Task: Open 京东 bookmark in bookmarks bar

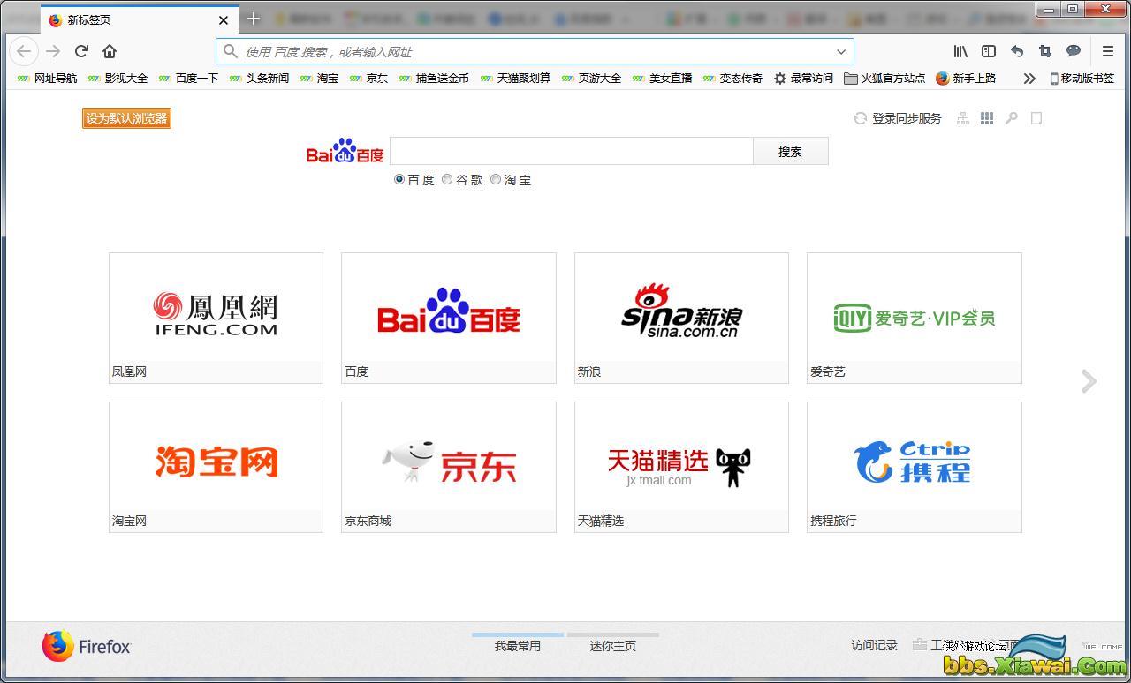Action: (369, 79)
